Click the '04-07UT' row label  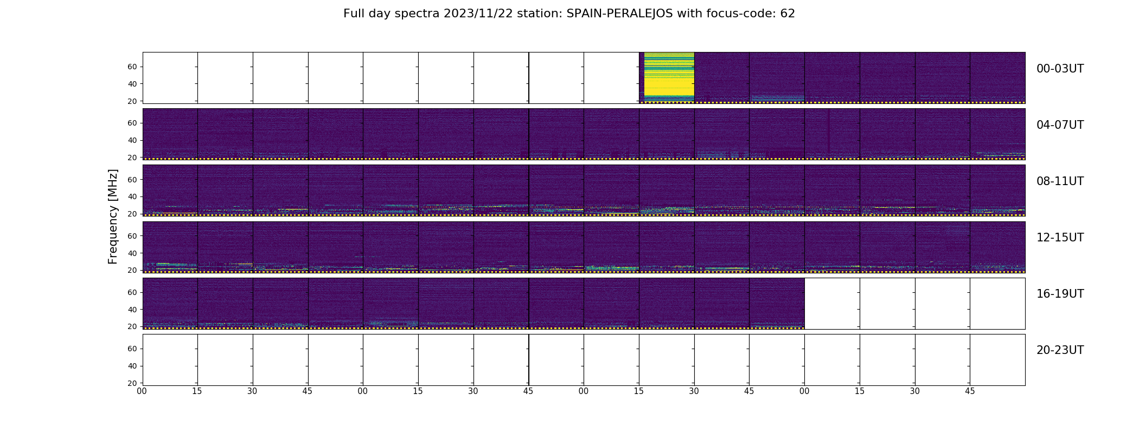pos(1060,125)
